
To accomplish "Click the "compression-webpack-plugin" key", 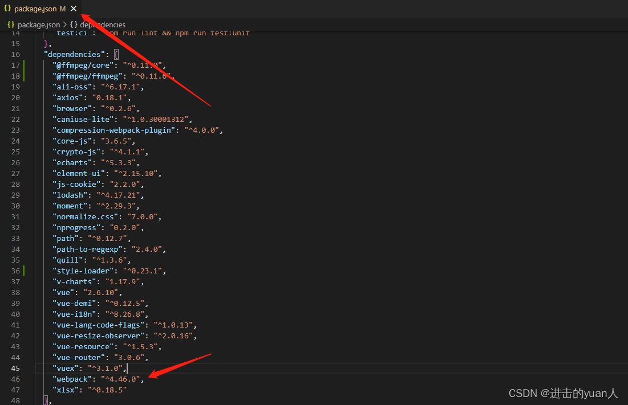I will point(114,130).
